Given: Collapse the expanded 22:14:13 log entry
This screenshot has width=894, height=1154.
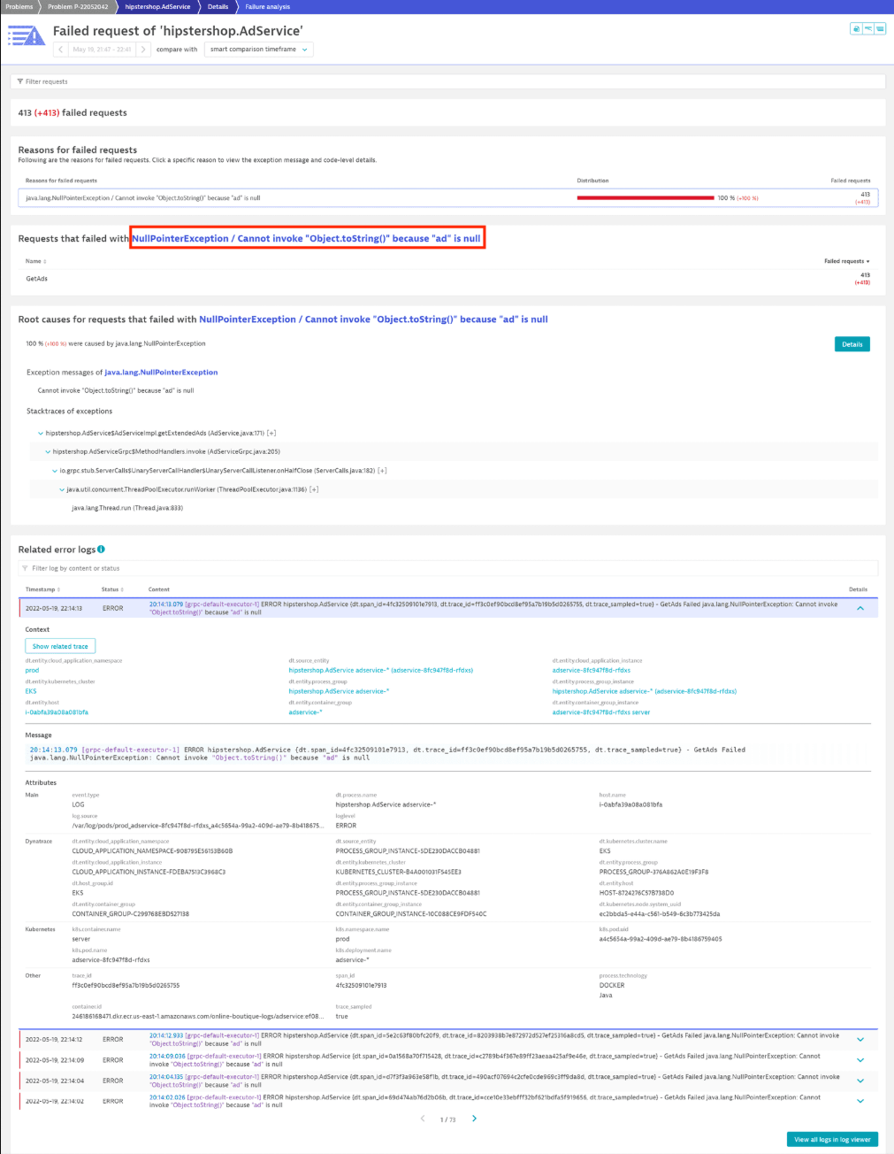Looking at the screenshot, I should 860,608.
